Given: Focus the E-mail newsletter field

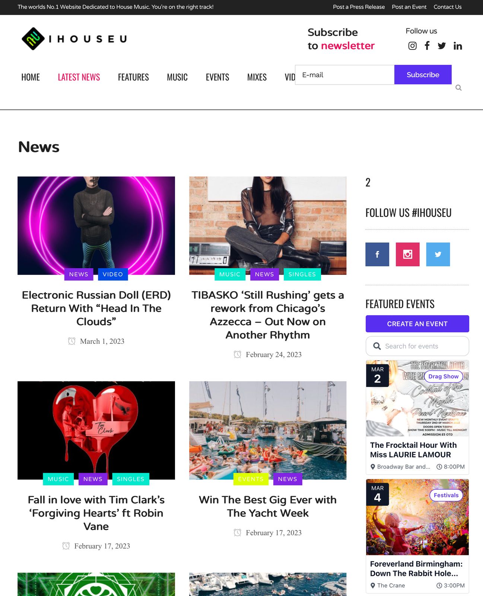Looking at the screenshot, I should (x=344, y=74).
